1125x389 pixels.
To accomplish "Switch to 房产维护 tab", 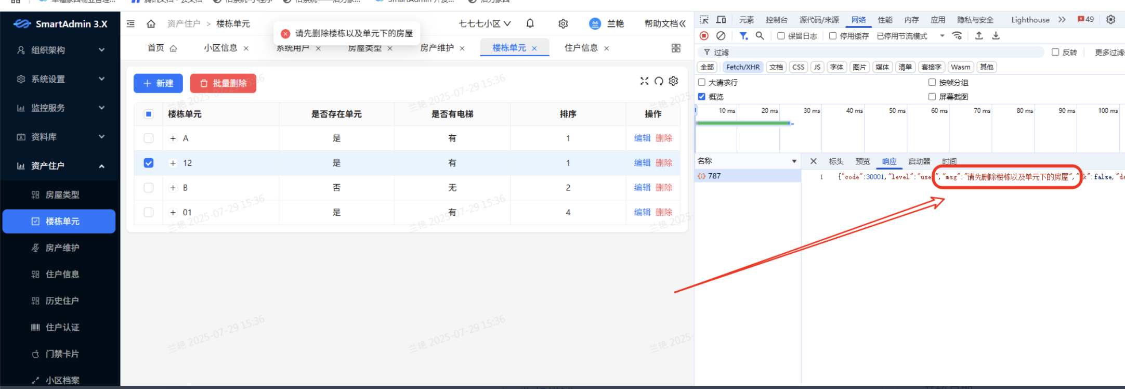I will [x=437, y=48].
